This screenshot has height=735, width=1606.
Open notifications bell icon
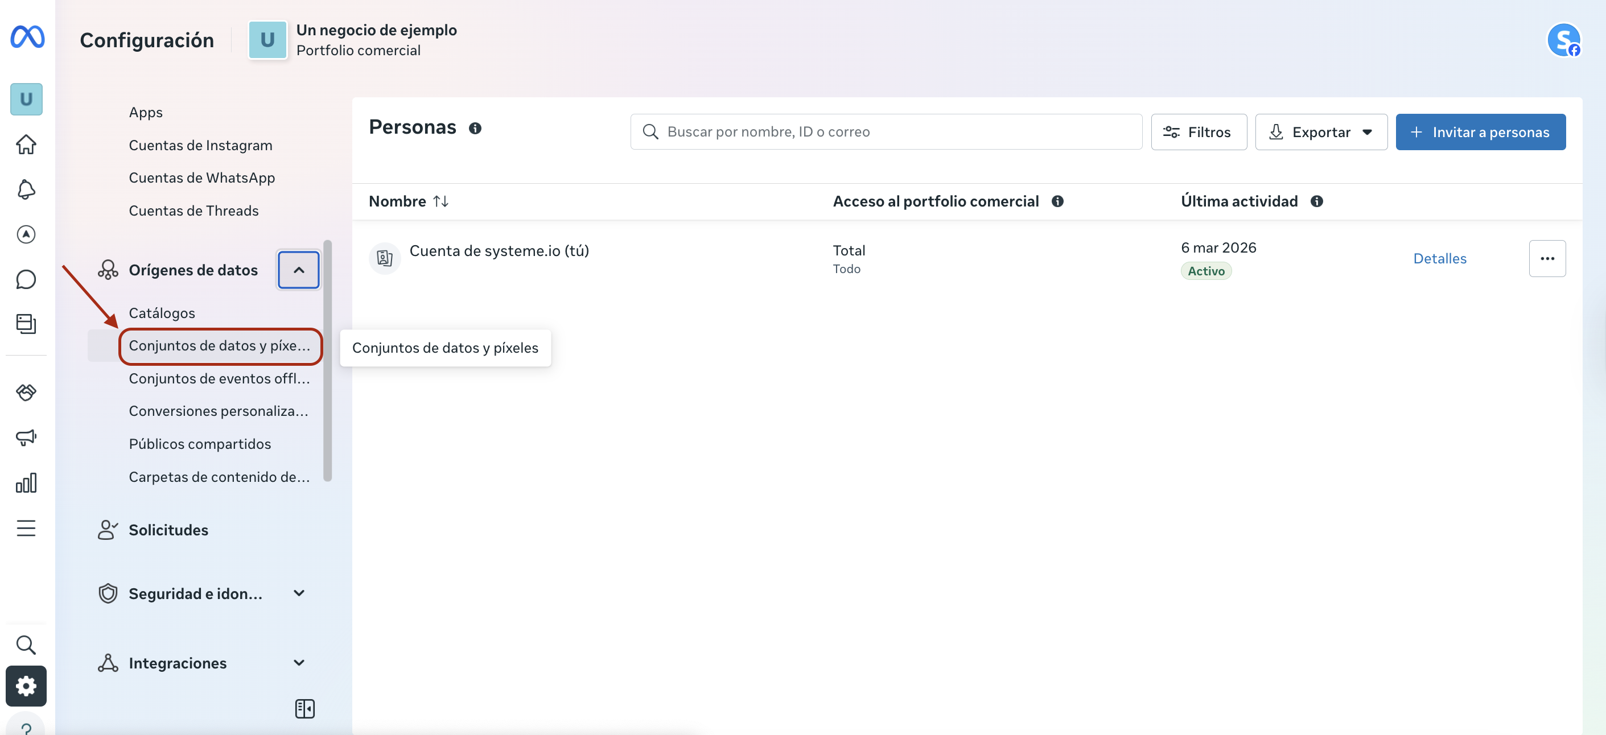coord(26,189)
